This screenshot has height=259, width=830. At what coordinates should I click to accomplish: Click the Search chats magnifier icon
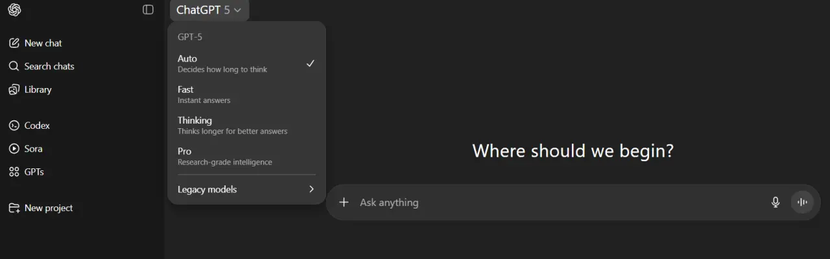(x=14, y=66)
